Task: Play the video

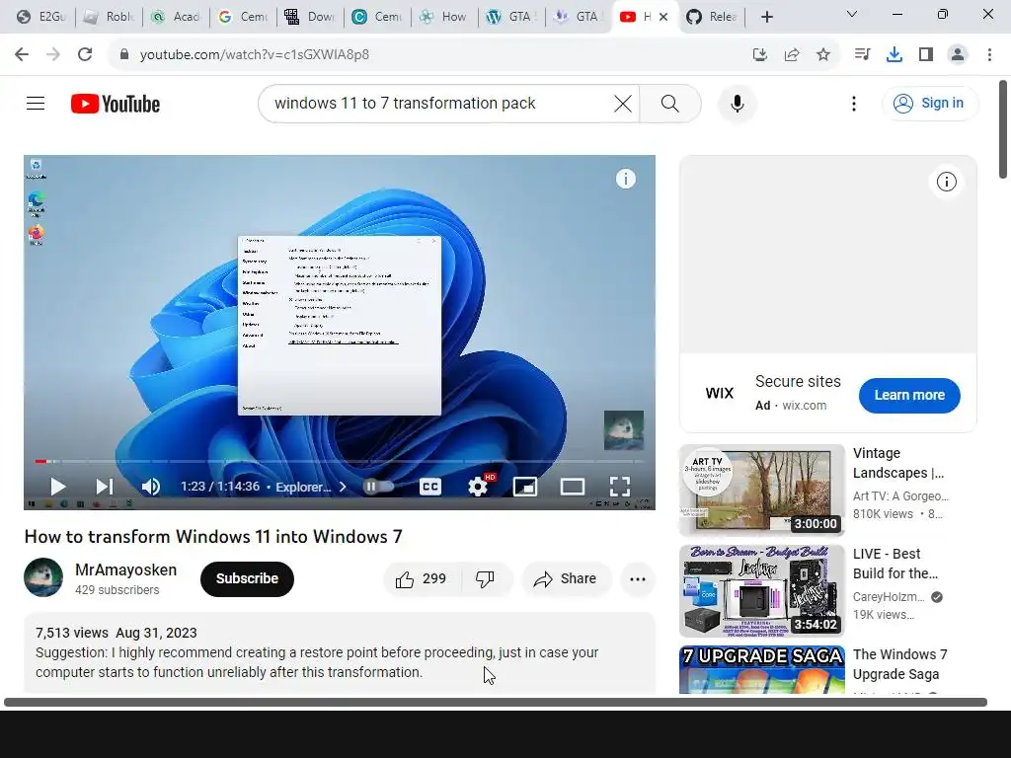Action: coord(58,487)
